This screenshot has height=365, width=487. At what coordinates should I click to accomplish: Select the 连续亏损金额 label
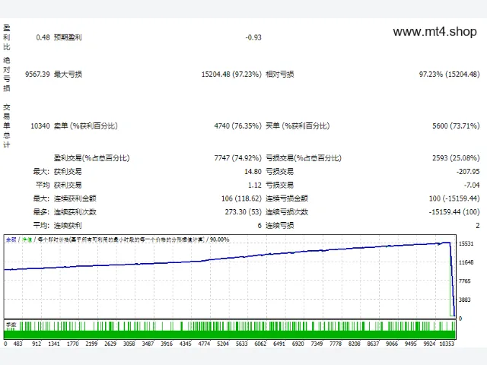point(287,198)
